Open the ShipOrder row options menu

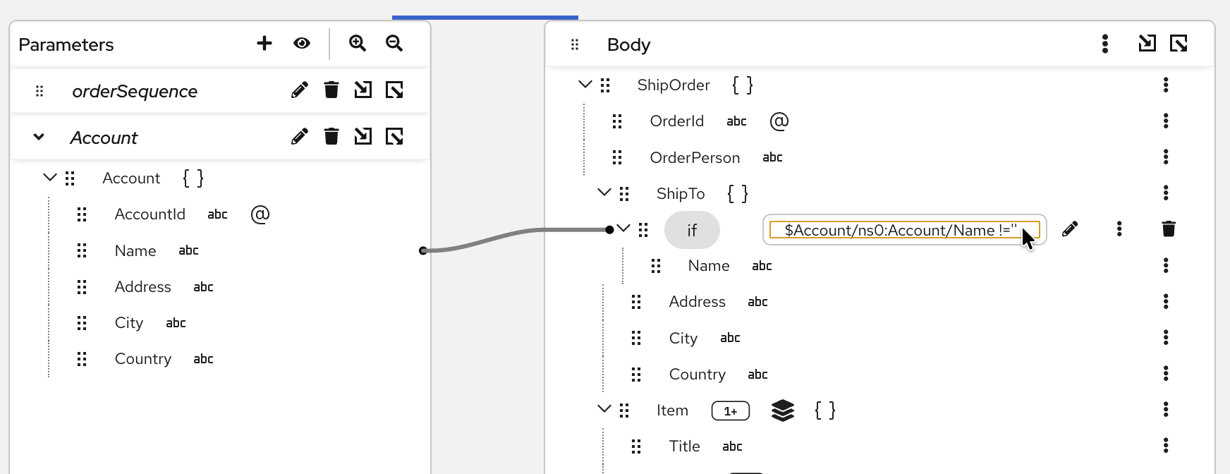(x=1165, y=85)
